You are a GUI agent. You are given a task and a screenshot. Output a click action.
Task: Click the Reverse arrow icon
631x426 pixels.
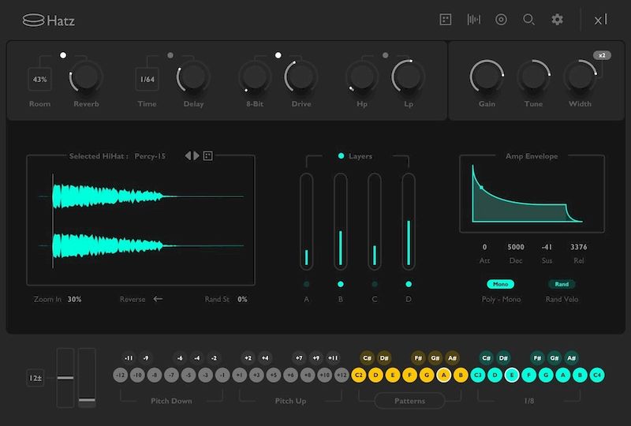coord(158,299)
